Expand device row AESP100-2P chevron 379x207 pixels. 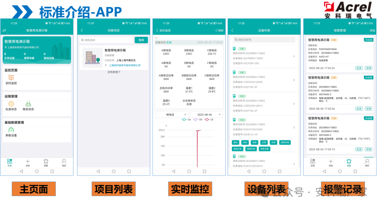[x=294, y=103]
